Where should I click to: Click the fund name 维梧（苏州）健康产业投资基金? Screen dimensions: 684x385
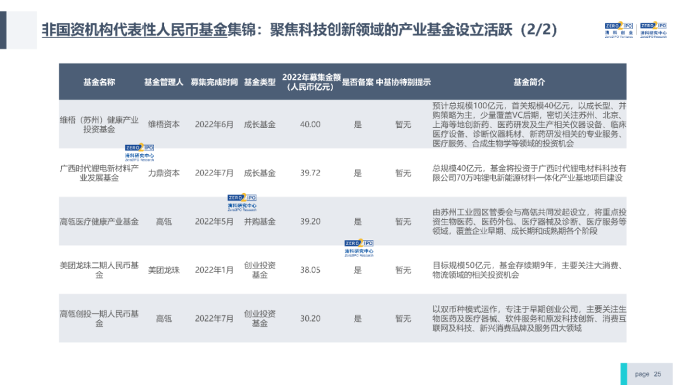point(99,125)
